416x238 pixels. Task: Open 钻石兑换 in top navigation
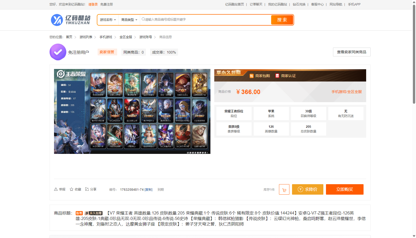(x=299, y=4)
